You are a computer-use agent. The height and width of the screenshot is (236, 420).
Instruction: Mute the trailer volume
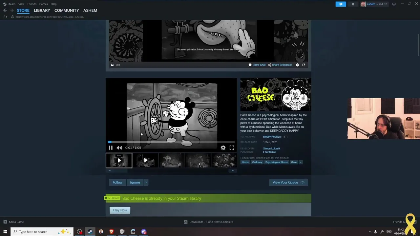[x=119, y=148]
